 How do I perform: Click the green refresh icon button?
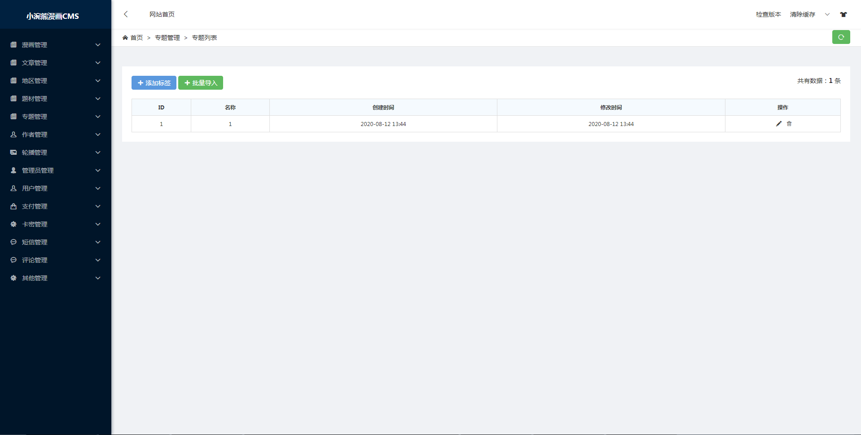(x=841, y=37)
